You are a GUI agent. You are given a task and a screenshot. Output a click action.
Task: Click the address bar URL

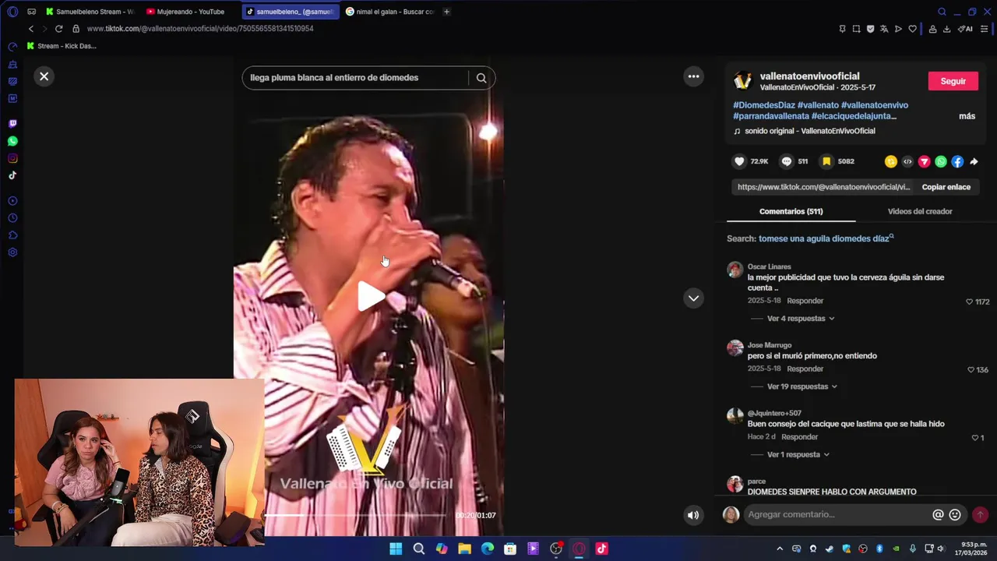tap(200, 29)
